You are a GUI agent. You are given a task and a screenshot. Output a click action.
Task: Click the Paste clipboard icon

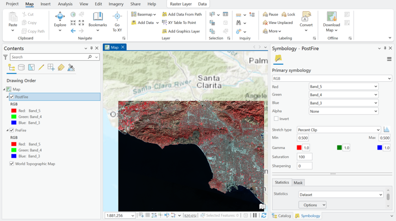pos(13,17)
